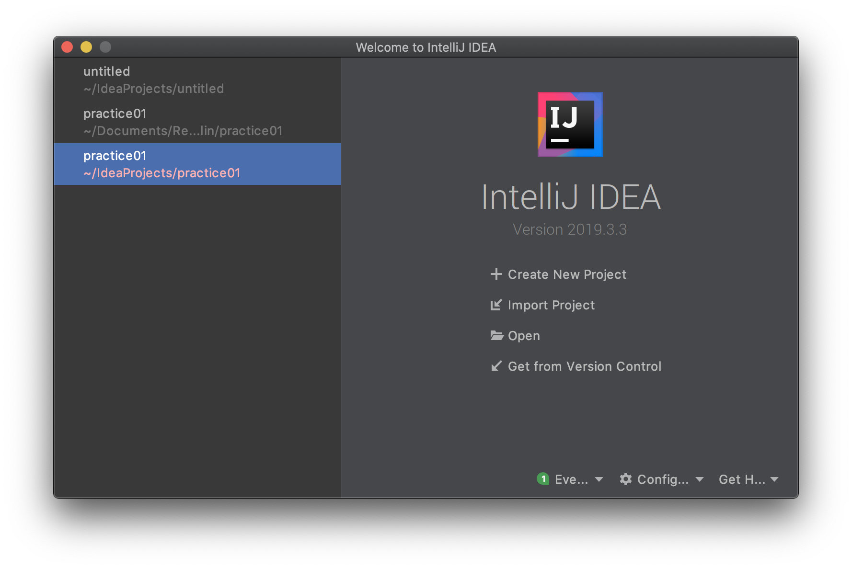Open the Events menu label
Screen dimensions: 852x569
point(571,479)
